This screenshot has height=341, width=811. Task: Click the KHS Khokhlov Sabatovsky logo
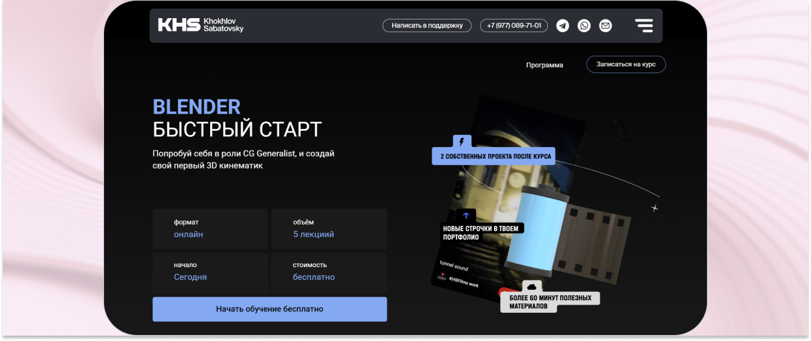(201, 26)
